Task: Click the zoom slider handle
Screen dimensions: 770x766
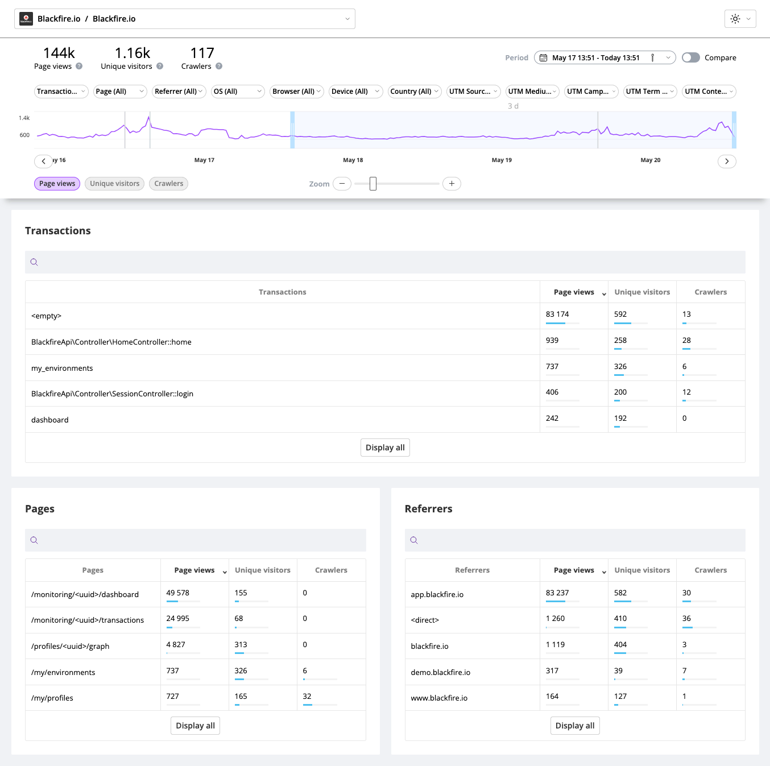Action: tap(373, 184)
